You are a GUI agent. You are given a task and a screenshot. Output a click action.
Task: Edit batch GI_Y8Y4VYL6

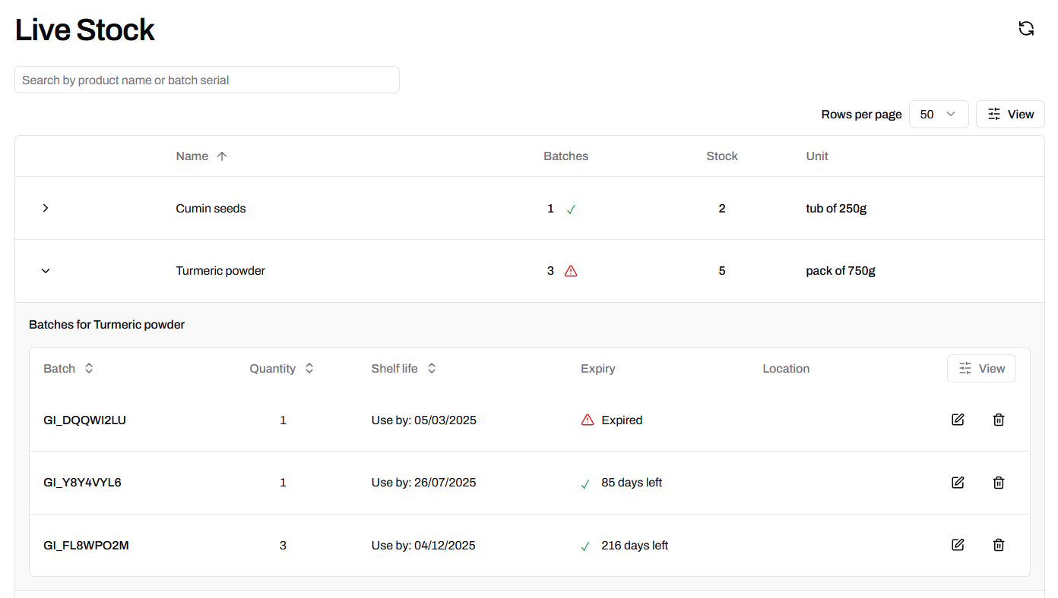958,483
